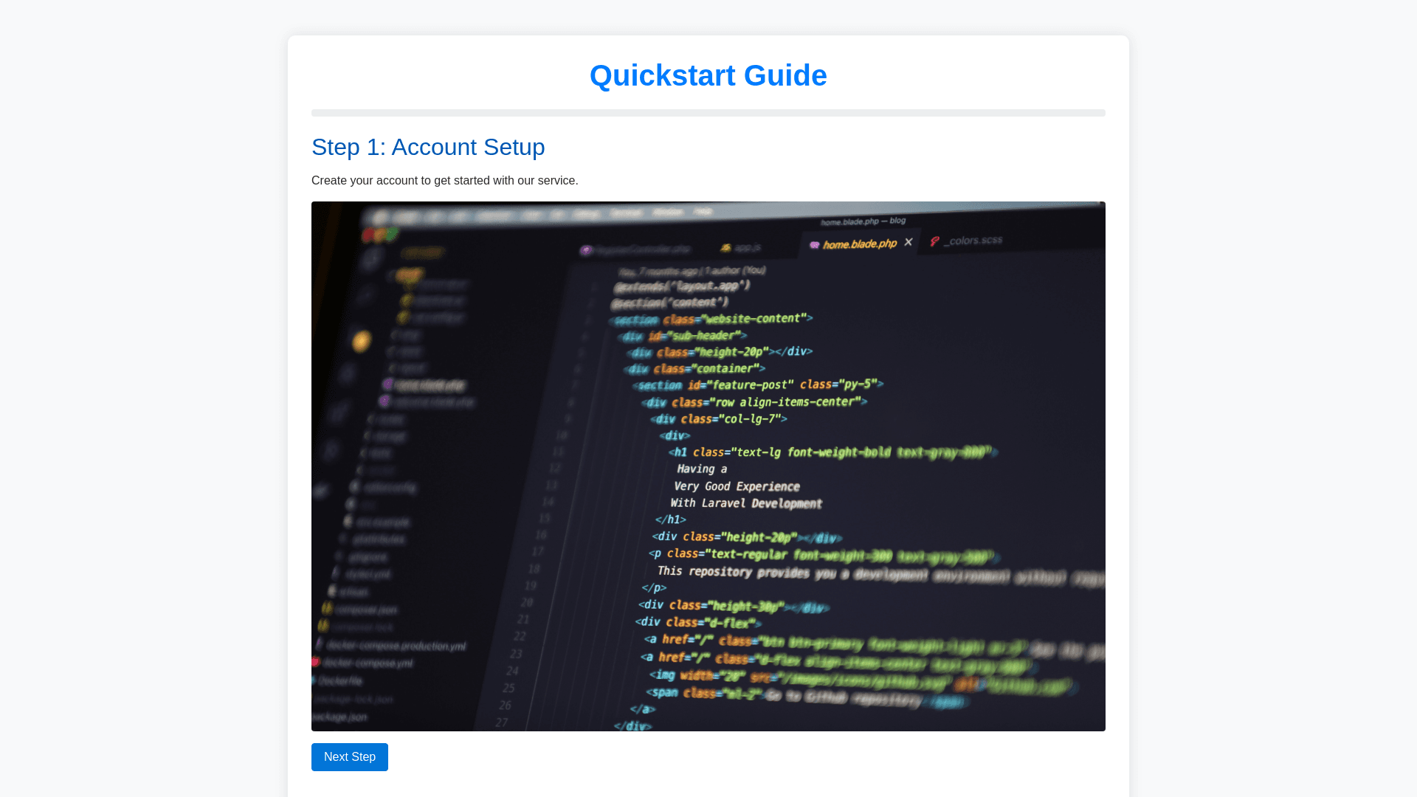Image resolution: width=1417 pixels, height=797 pixels.
Task: Select the highlighted blade.php file in the tree
Action: click(428, 385)
